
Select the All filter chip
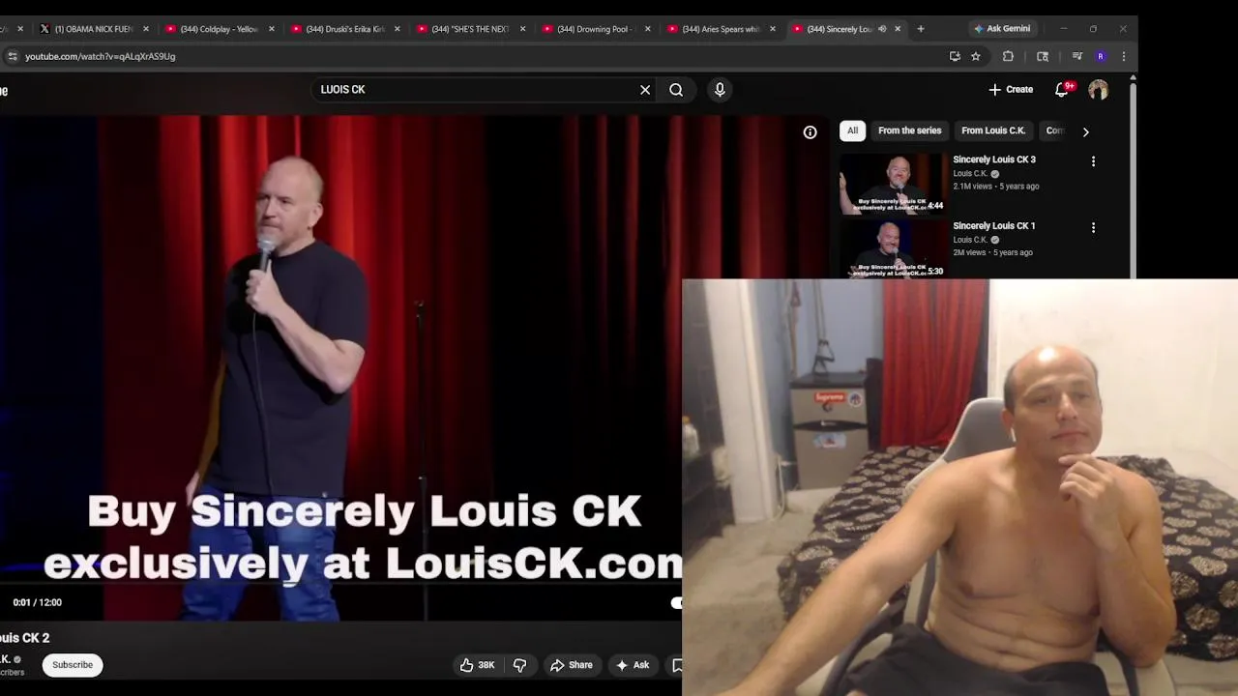(852, 130)
